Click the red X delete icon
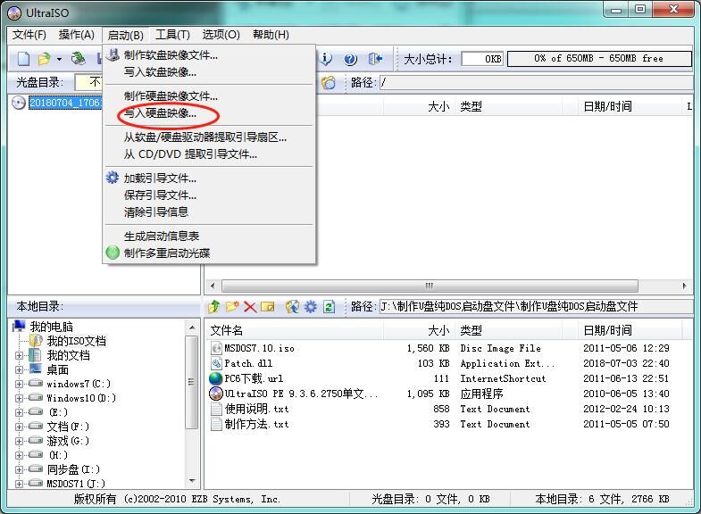The height and width of the screenshot is (514, 701). pyautogui.click(x=250, y=307)
